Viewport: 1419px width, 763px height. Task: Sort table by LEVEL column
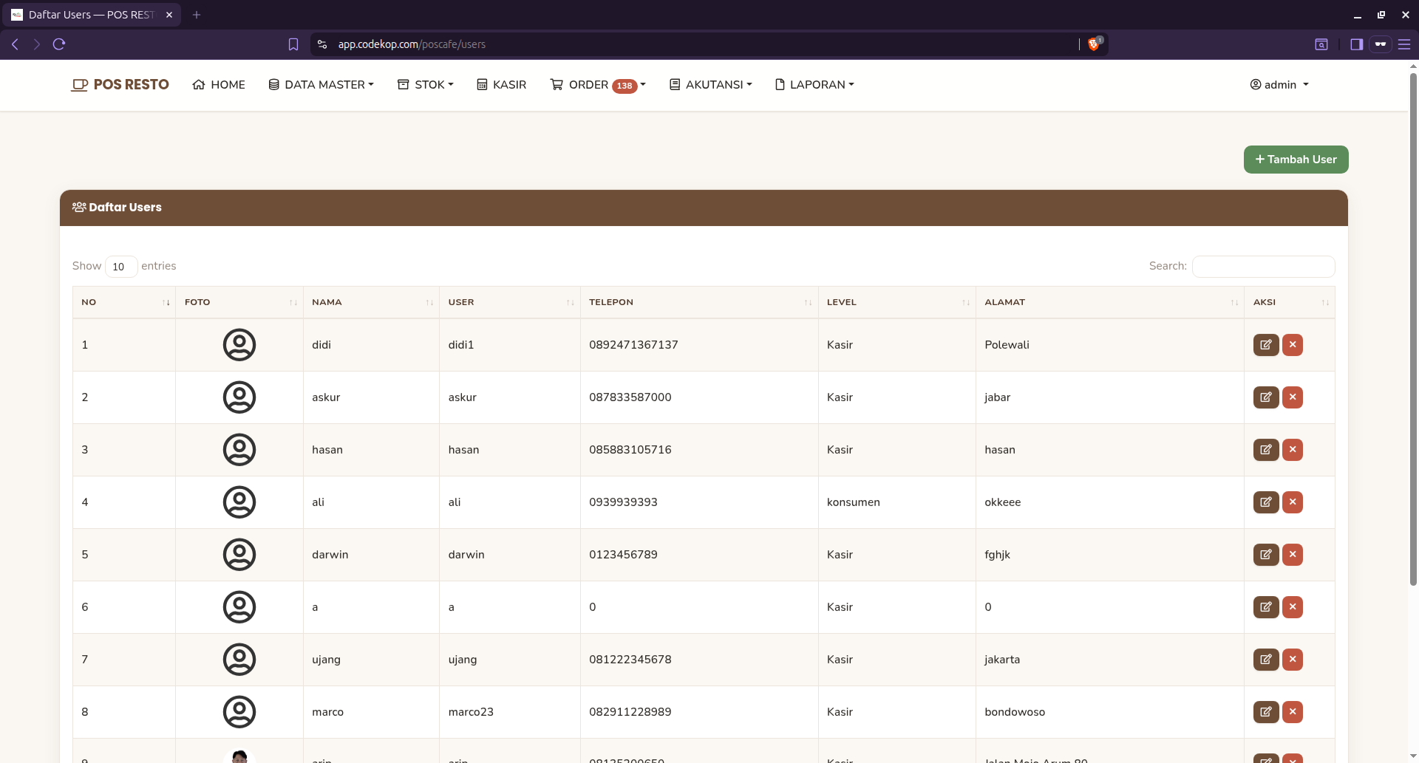coord(897,302)
